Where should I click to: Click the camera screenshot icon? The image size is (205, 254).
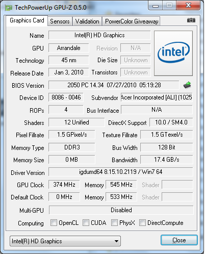click(x=191, y=20)
